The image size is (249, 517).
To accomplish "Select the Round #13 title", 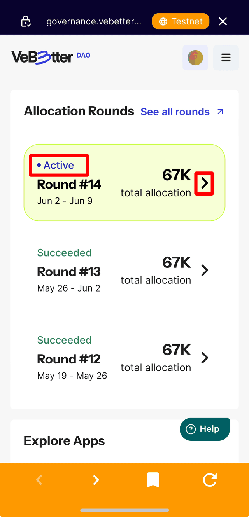I will [x=69, y=272].
